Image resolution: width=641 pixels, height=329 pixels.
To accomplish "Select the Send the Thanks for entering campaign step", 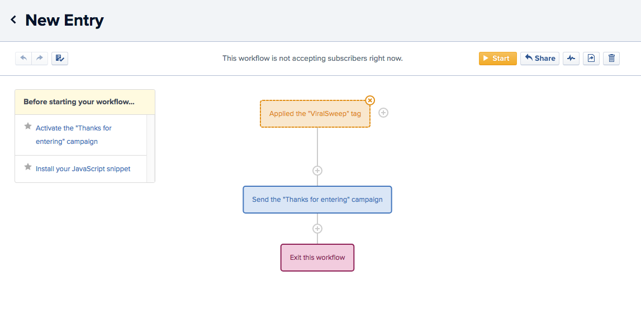I will 317,199.
